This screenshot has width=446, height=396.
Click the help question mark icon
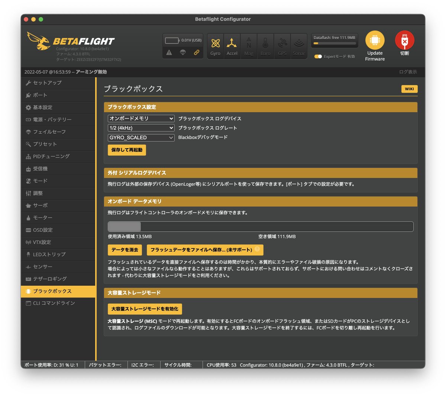[257, 249]
